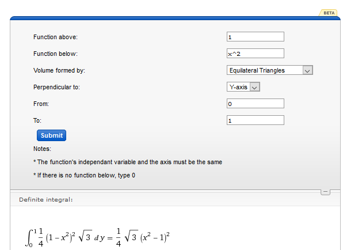The height and width of the screenshot is (250, 343).
Task: Click the Function below label
Action: tap(55, 54)
